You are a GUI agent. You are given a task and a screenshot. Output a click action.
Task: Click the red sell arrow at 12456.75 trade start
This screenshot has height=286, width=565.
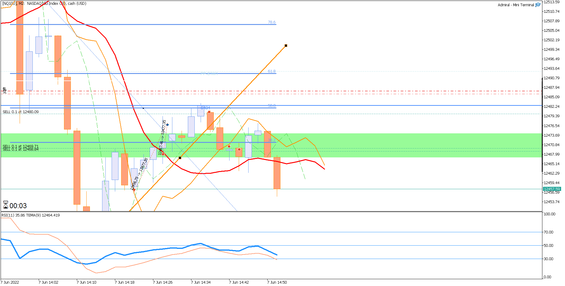134,189
